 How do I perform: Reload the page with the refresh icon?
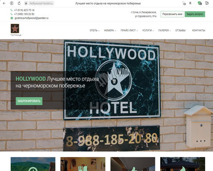click(x=19, y=3)
